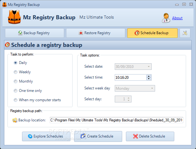Click the folder icon beside Backup location
The height and width of the screenshot is (149, 196).
[x=15, y=120]
